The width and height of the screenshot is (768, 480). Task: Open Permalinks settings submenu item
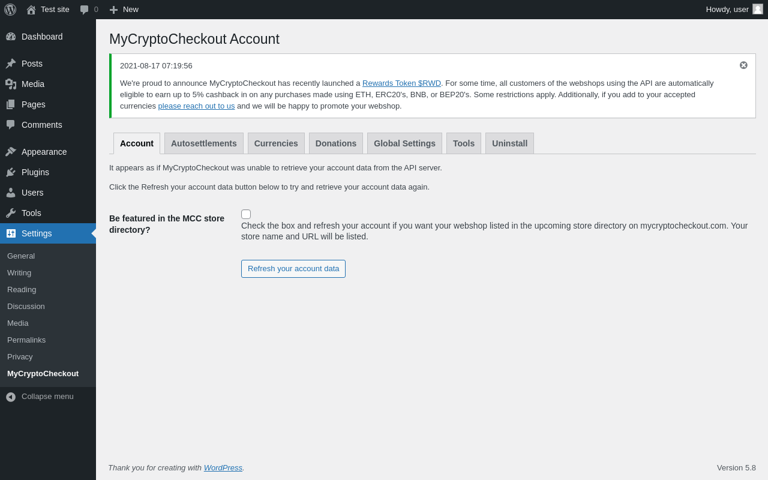click(x=26, y=340)
